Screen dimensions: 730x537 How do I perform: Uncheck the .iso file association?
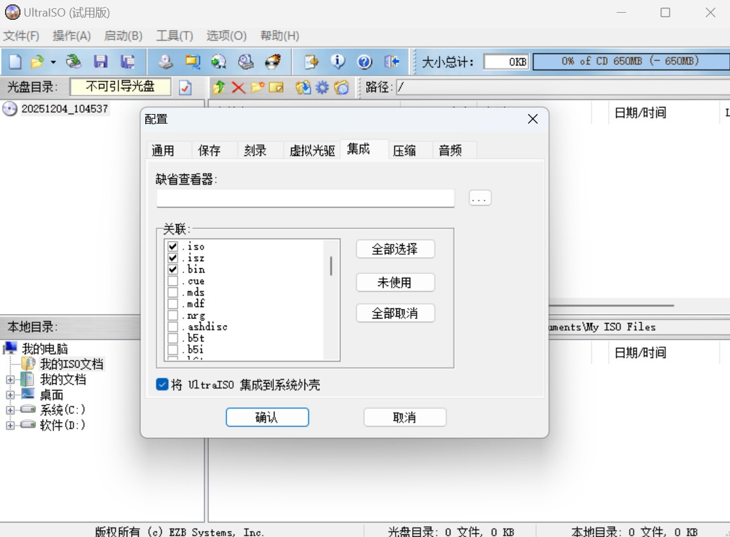coord(173,247)
